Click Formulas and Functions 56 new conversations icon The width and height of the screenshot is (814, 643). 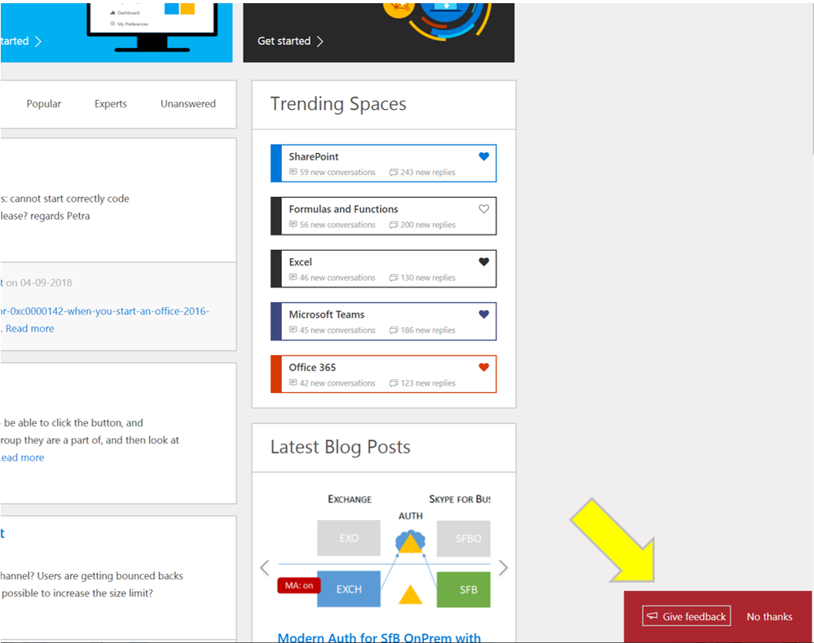pos(293,225)
